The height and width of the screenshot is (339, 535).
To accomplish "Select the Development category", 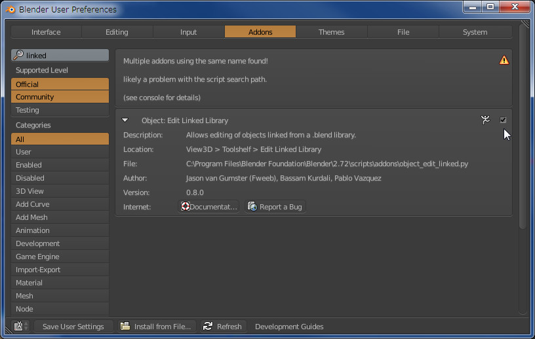I will pos(60,243).
